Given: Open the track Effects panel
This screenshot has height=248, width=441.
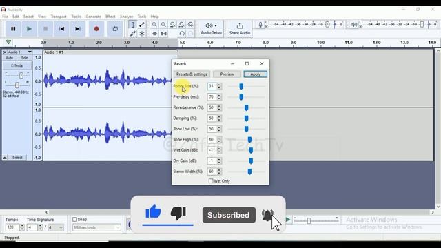Looking at the screenshot, I should click(x=17, y=66).
